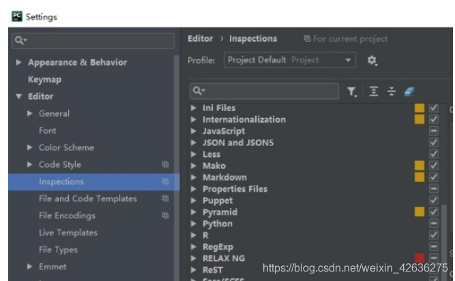Screen dimensions: 455x281
Task: Click the reset eraser icon
Action: (409, 91)
